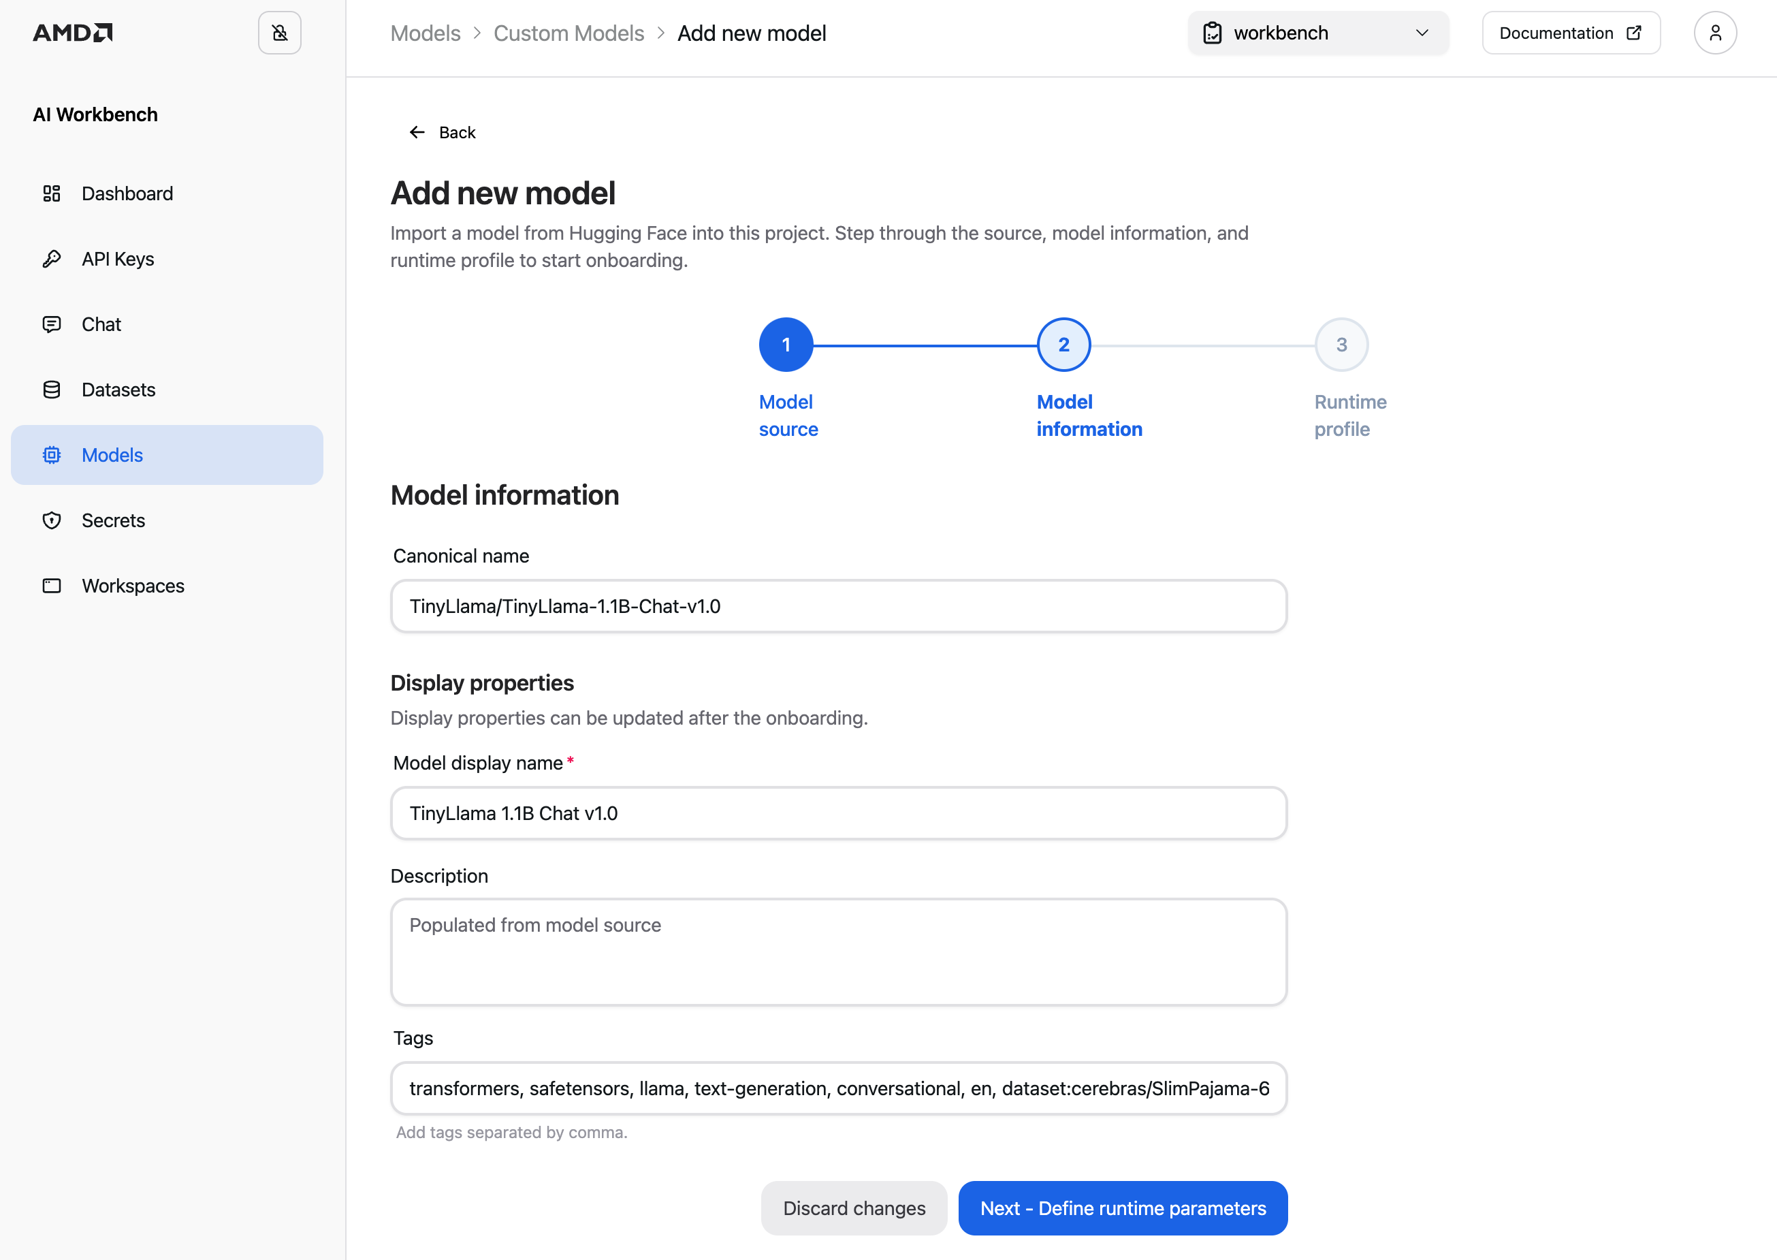Click the Tags input field

coord(839,1088)
